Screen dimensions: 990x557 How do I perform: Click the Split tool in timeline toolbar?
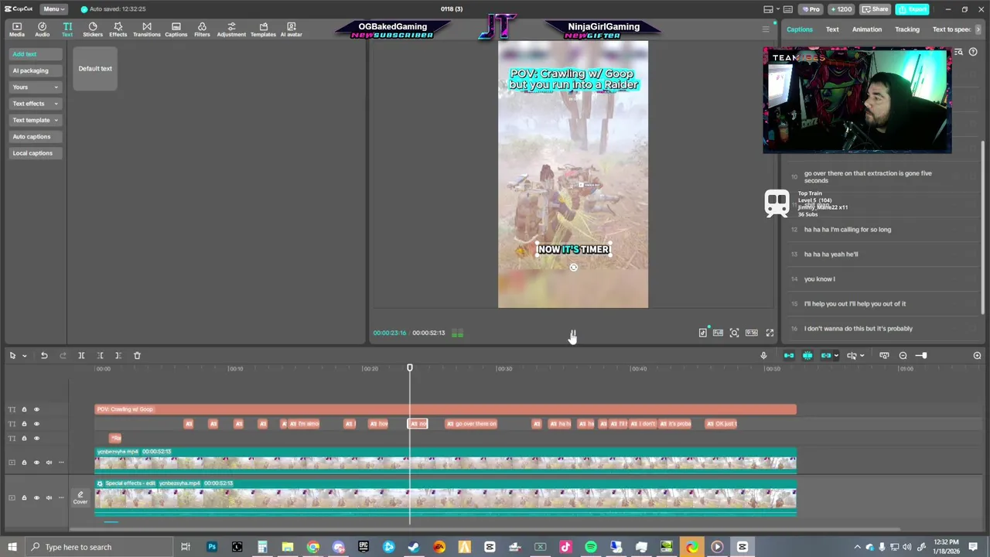[81, 355]
